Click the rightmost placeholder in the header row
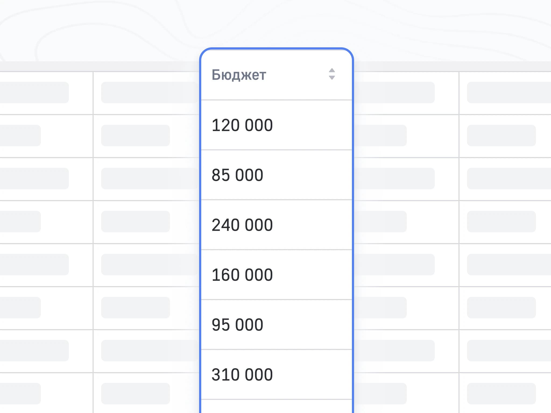 pos(509,92)
